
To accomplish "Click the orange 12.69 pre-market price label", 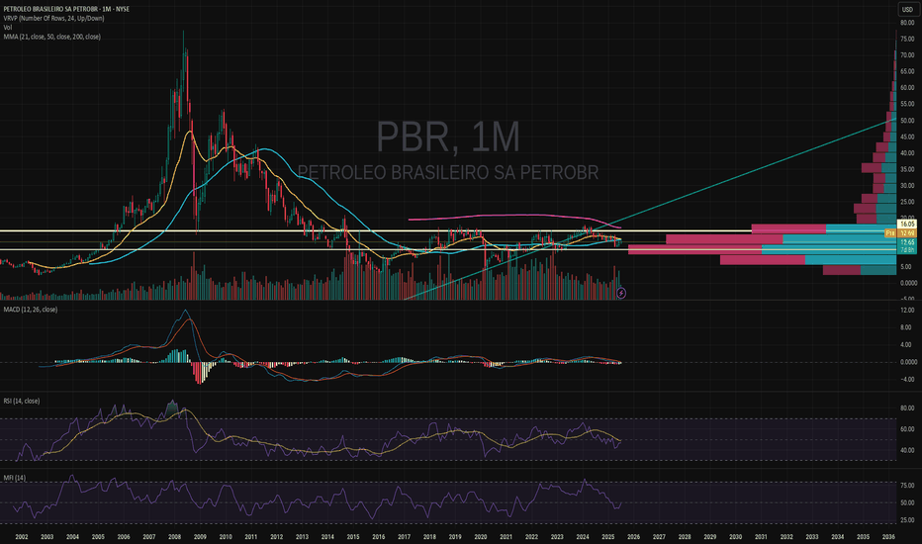I will (907, 233).
